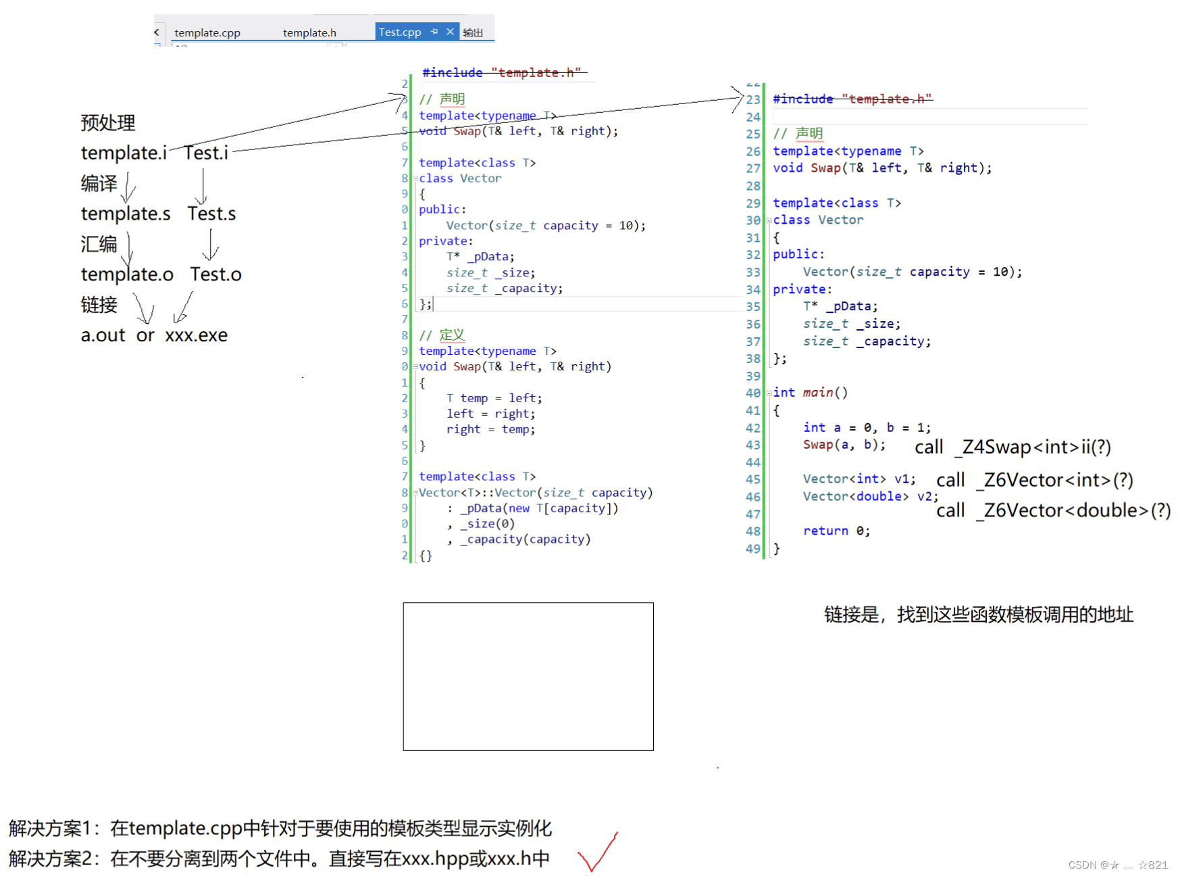The height and width of the screenshot is (876, 1178).
Task: Click the '// 定义' comment line
Action: click(442, 335)
